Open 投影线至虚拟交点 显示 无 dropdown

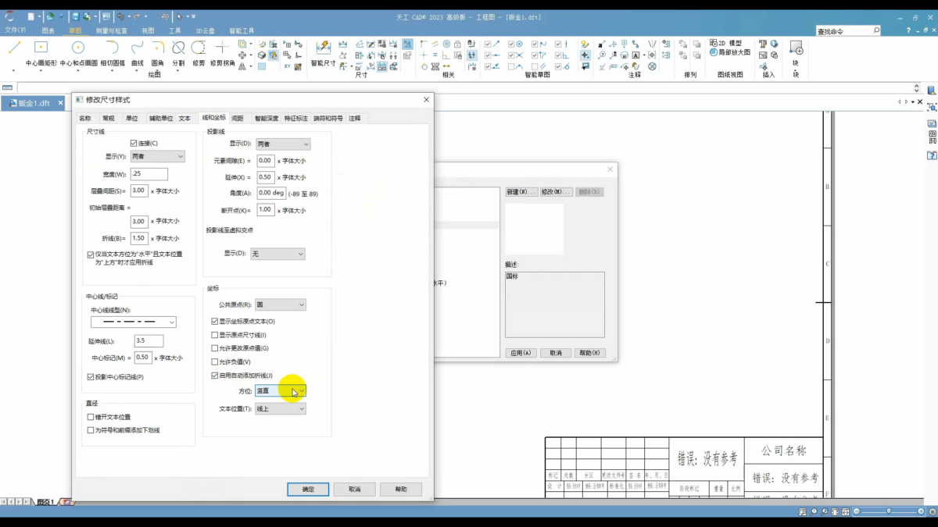coord(277,254)
